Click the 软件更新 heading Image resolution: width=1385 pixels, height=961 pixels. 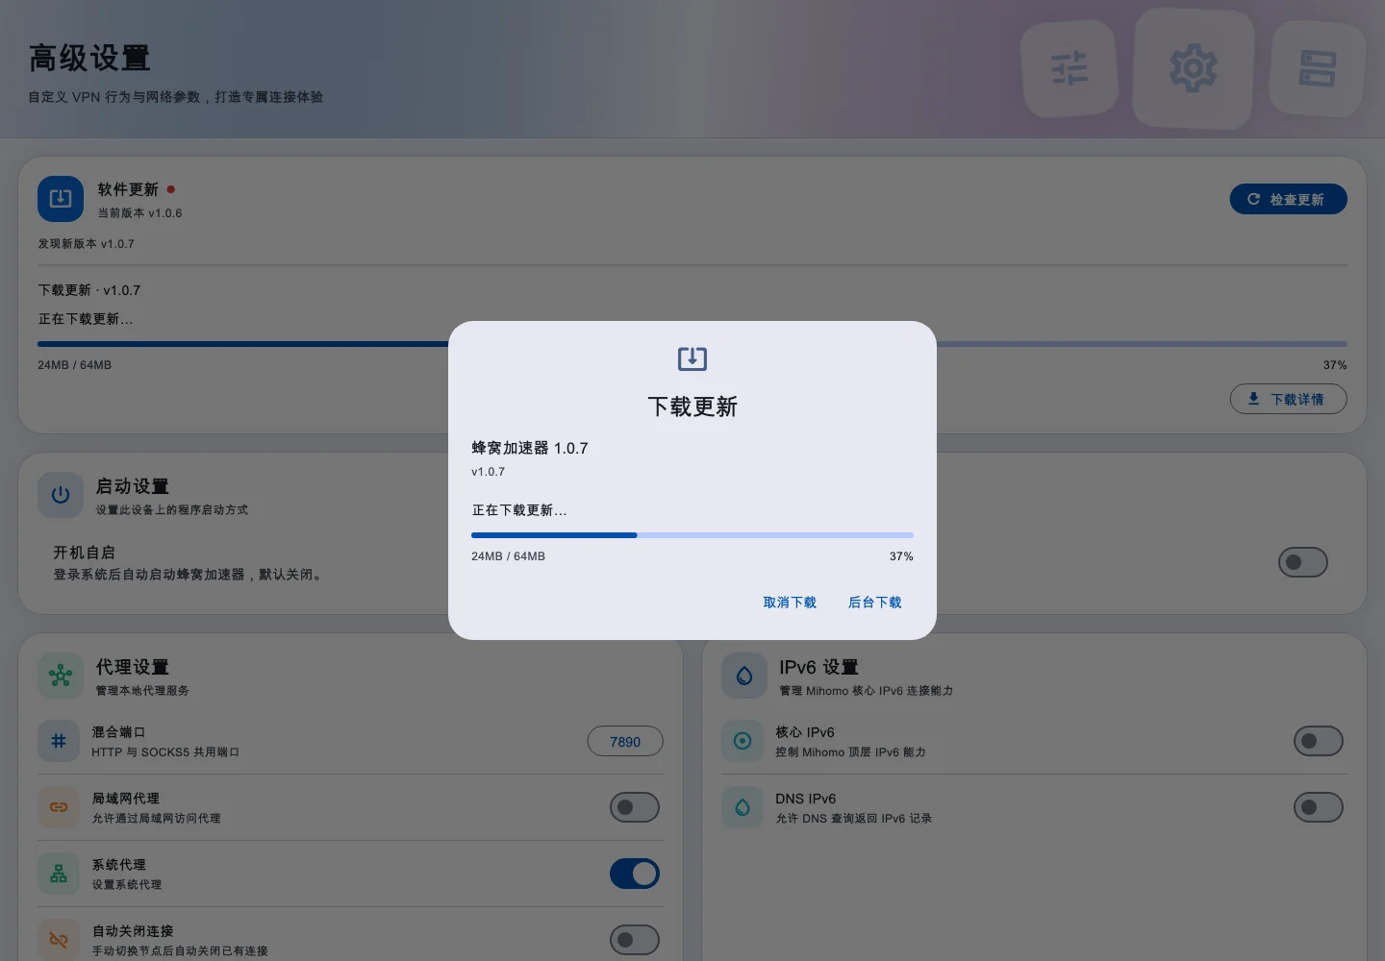[x=128, y=189]
